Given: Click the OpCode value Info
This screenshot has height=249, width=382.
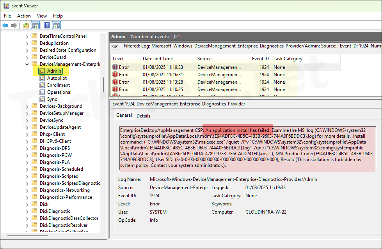Looking at the screenshot, I should point(154,220).
